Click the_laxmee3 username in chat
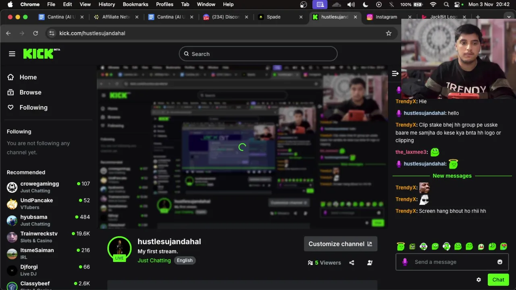 coord(411,152)
